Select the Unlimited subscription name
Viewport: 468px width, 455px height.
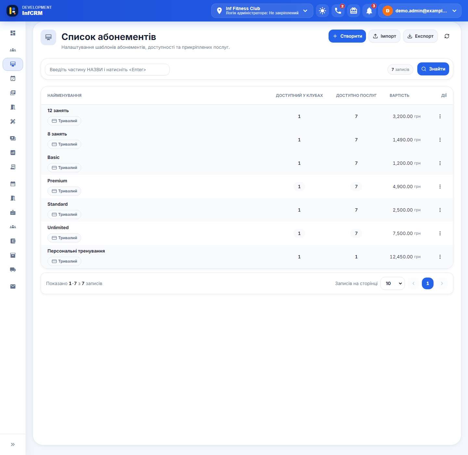pos(58,227)
